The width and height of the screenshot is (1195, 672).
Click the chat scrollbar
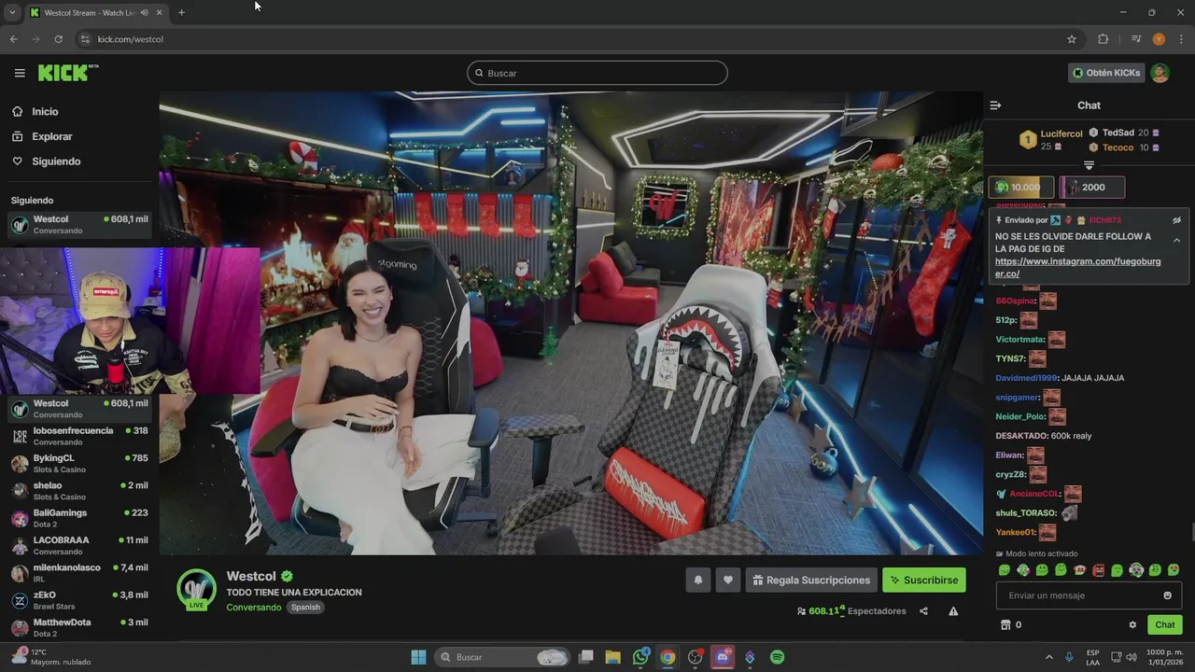click(1191, 533)
